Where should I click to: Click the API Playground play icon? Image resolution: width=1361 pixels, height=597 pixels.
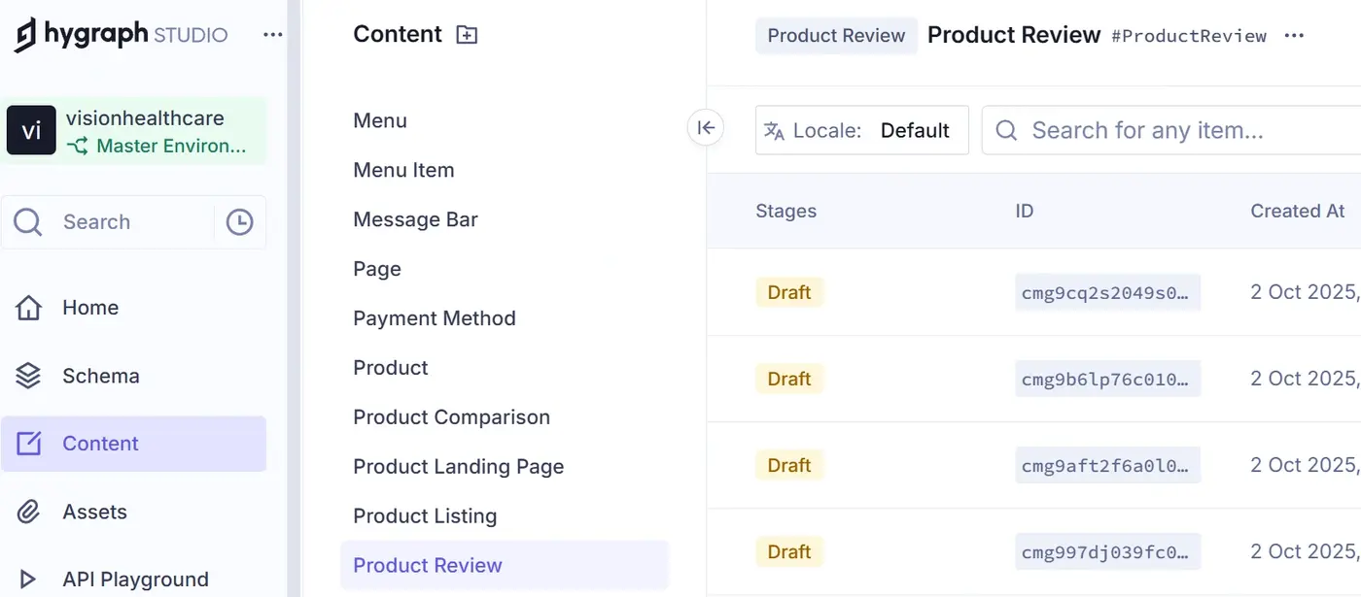(28, 580)
